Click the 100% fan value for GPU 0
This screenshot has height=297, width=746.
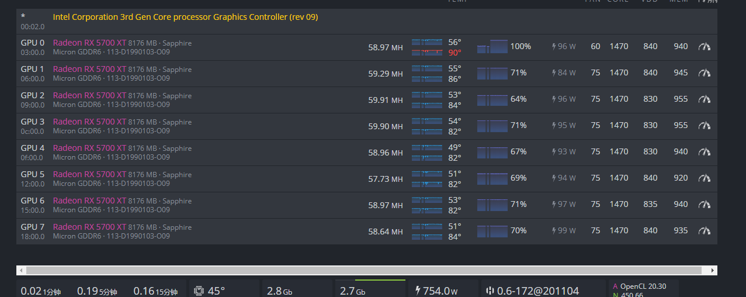tap(521, 47)
